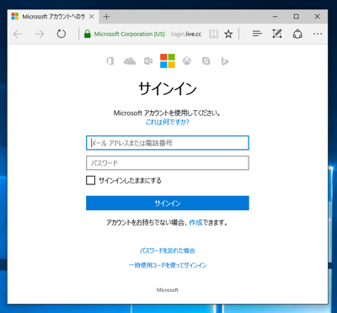Click the OneDrive cloud icon
This screenshot has height=313, width=337.
130,61
